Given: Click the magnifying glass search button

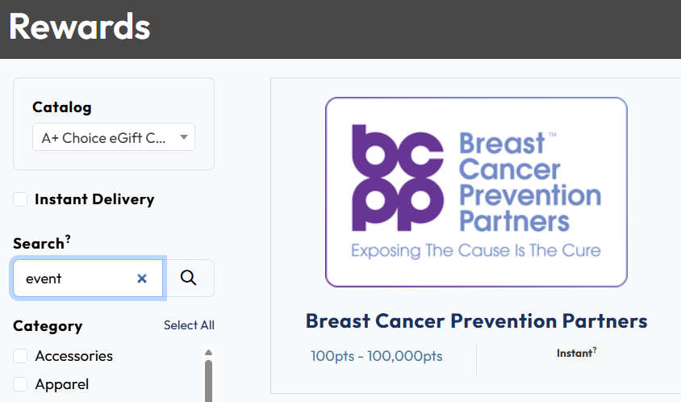Looking at the screenshot, I should [189, 278].
